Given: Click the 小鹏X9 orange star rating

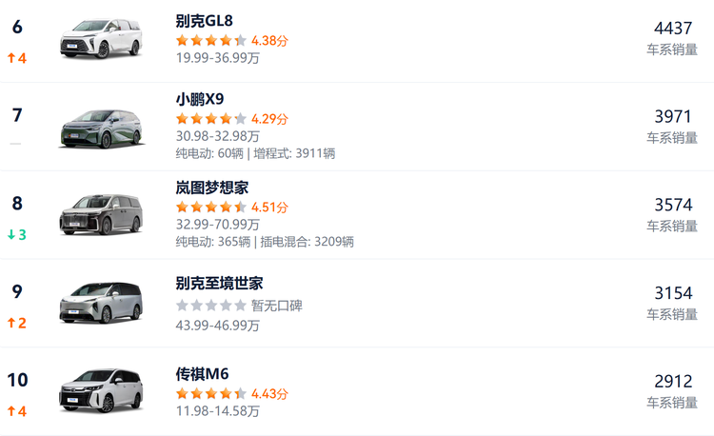Looking at the screenshot, I should click(211, 119).
